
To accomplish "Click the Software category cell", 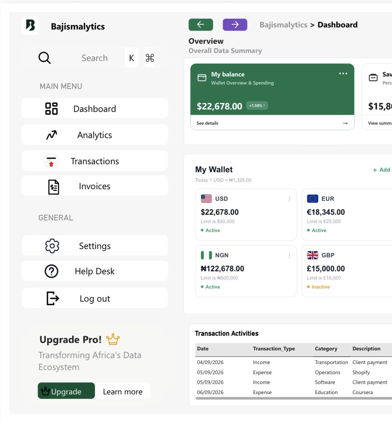I will [x=325, y=382].
